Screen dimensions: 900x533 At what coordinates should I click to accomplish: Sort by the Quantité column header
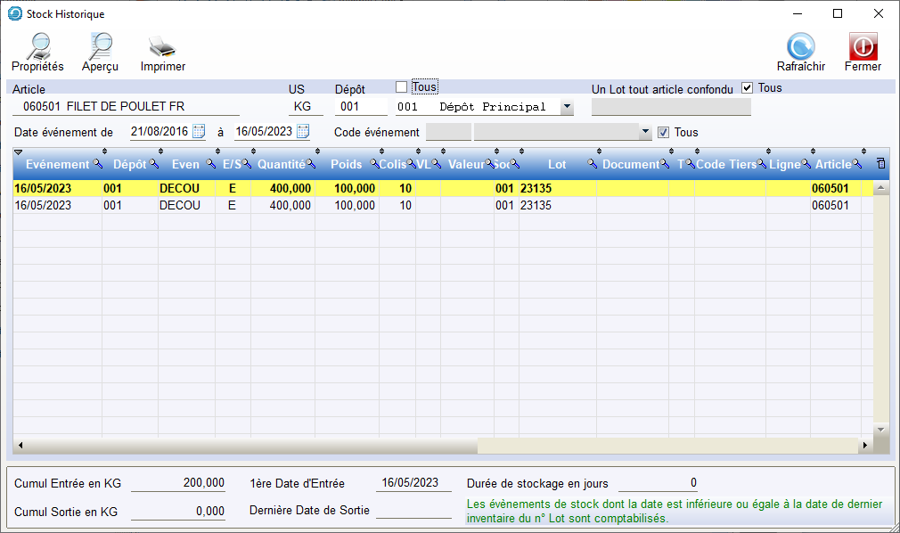click(x=281, y=165)
